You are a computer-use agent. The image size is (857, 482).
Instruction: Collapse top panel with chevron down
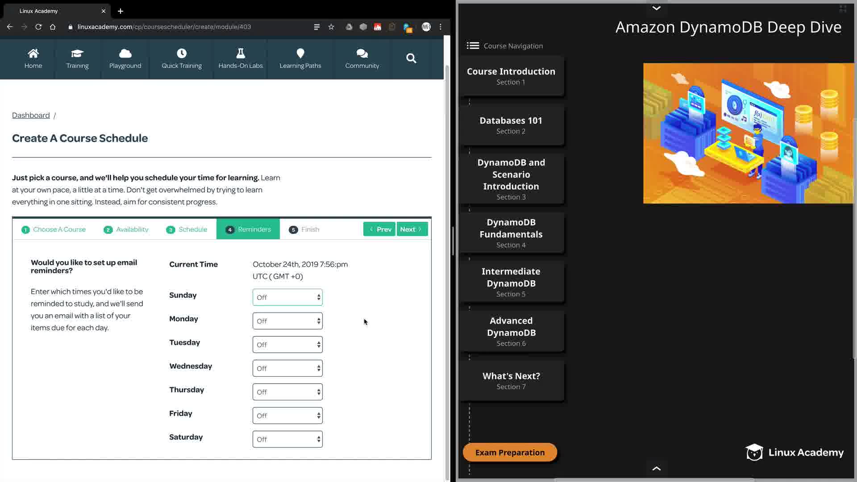[x=656, y=8]
